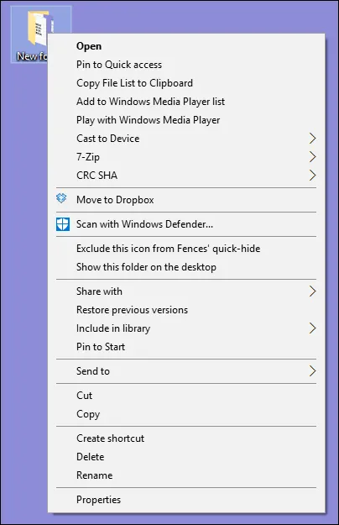The width and height of the screenshot is (339, 525).
Task: Open the Share with submenu arrow
Action: (x=312, y=291)
